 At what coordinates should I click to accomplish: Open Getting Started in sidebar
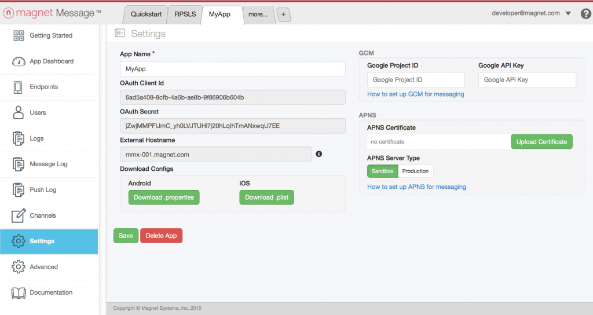(x=49, y=35)
